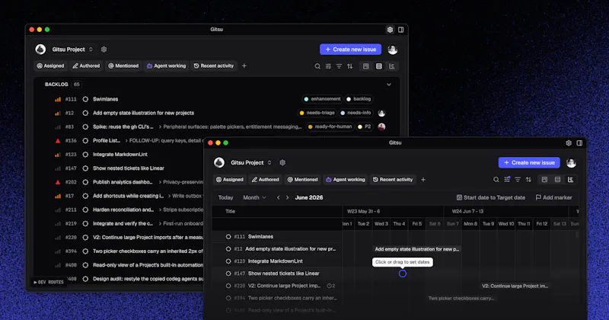Click the P2 label on issue #83
Screen dimensions: 609x320
pos(365,126)
